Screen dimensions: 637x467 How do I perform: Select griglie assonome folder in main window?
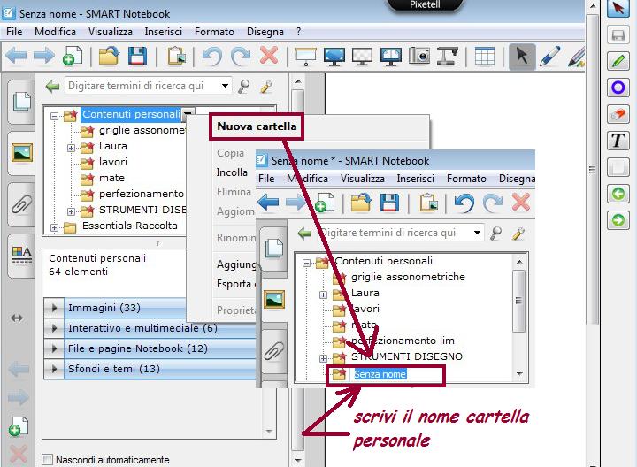(x=142, y=130)
